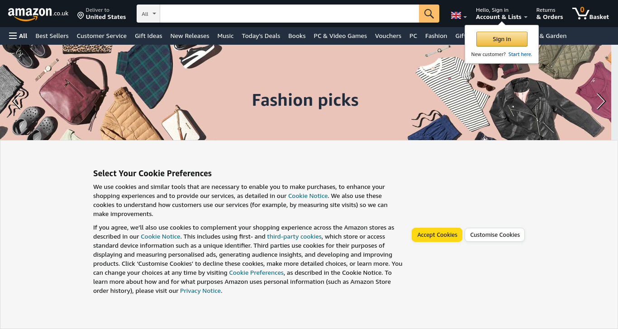Open the All hamburger menu
Viewport: 618px width, 329px height.
(18, 36)
